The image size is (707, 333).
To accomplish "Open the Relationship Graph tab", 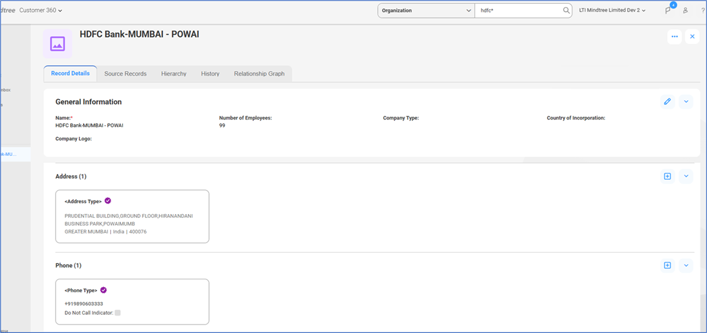I will coord(259,74).
